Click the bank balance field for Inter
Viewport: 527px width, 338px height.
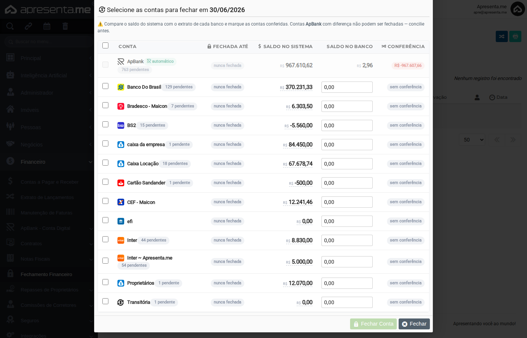pos(347,240)
